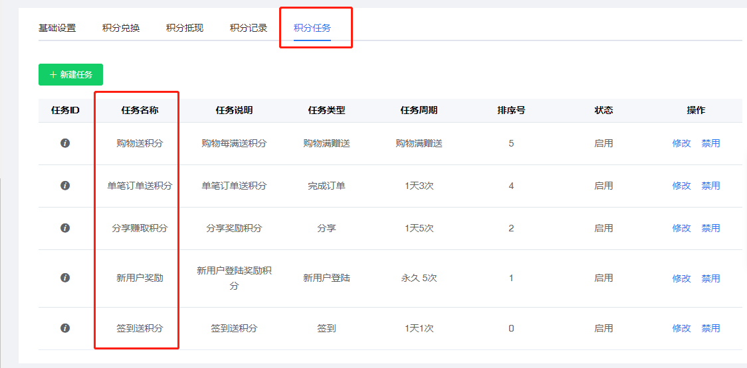The width and height of the screenshot is (747, 368).
Task: Click the 任务ID column header
Action: tap(65, 110)
